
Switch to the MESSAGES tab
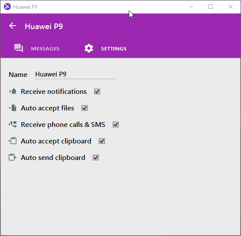point(45,49)
